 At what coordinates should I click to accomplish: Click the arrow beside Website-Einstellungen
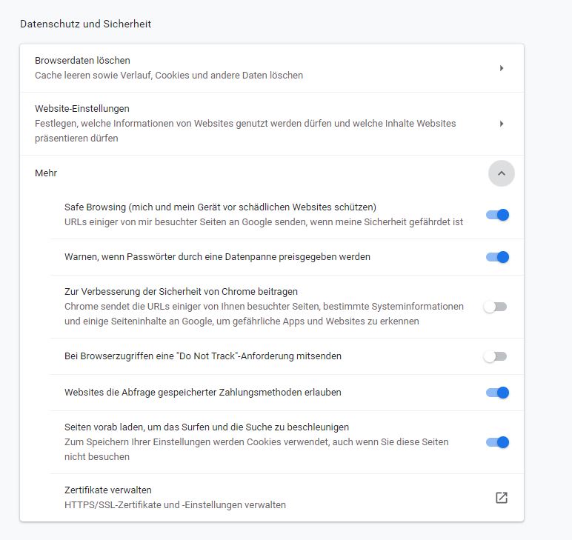point(502,124)
